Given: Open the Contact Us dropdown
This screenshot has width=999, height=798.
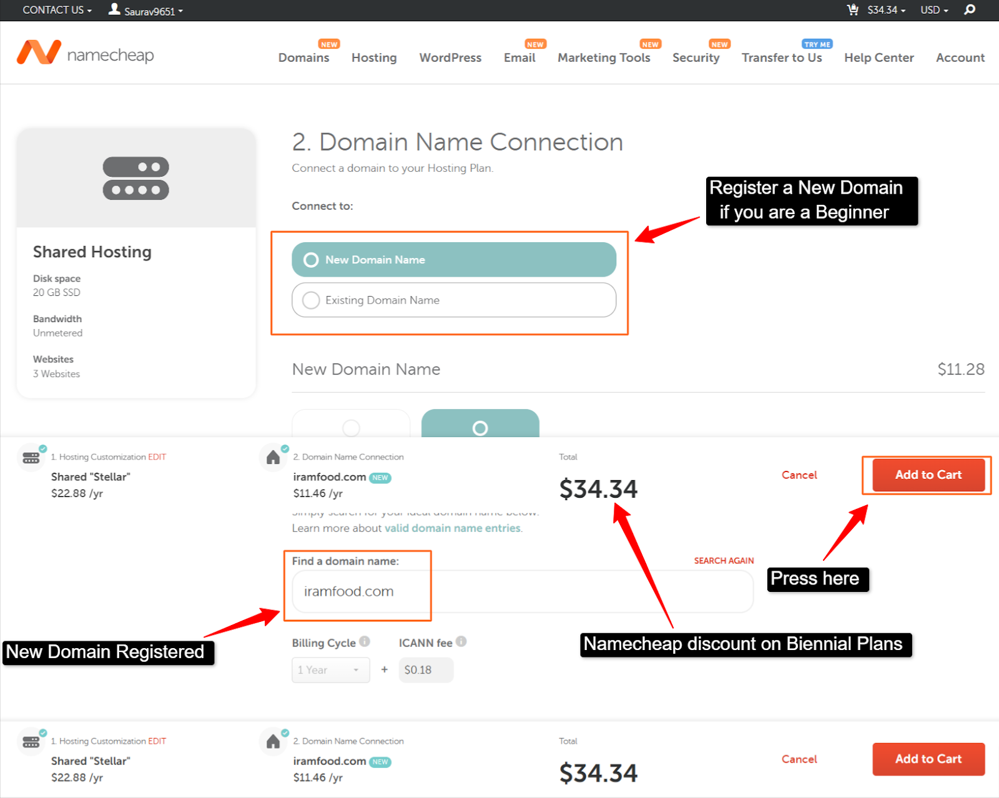Looking at the screenshot, I should 57,10.
